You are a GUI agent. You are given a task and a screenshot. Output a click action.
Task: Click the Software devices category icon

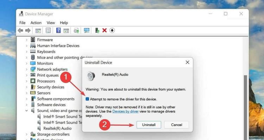tap(33, 105)
